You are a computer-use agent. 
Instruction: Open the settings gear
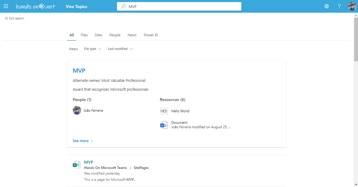(326, 6)
